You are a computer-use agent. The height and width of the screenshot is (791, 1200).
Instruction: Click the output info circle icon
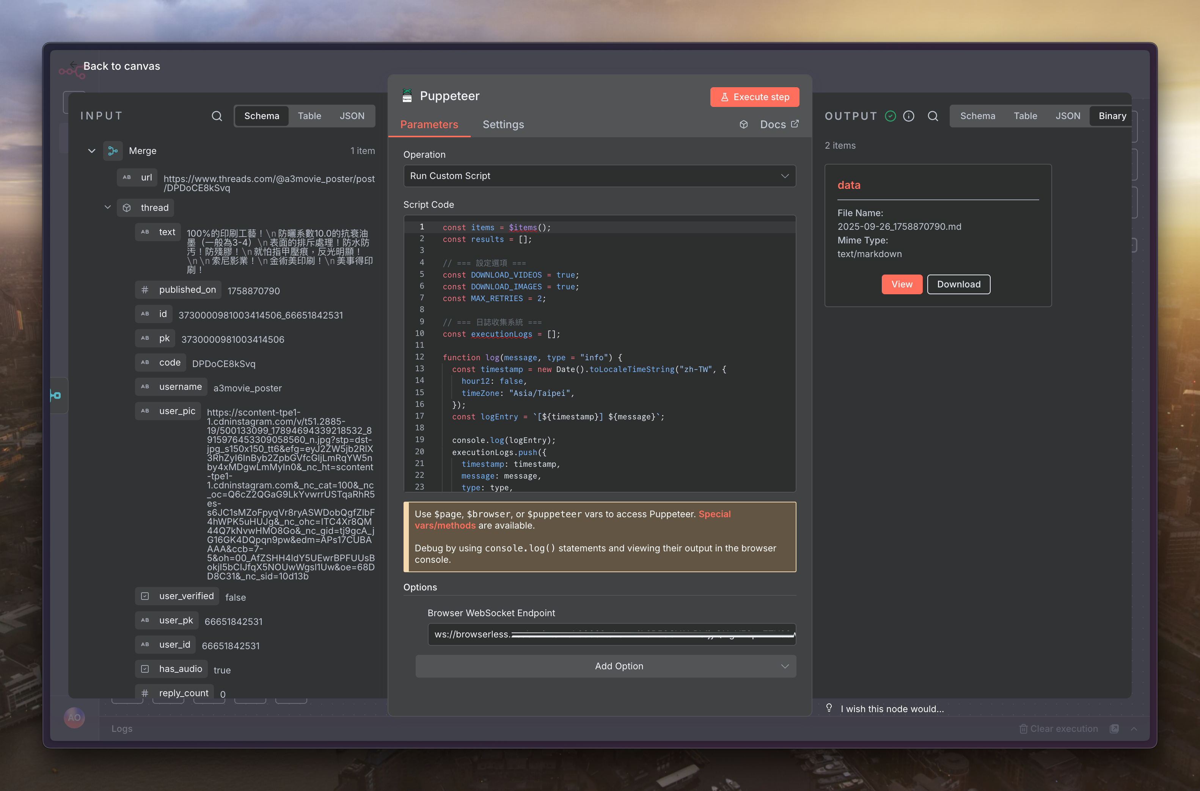click(x=908, y=116)
